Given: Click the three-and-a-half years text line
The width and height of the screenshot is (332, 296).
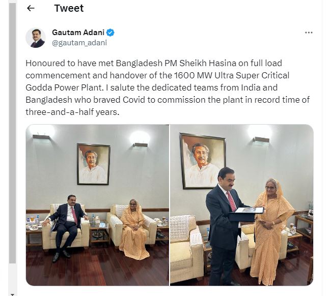Looking at the screenshot, I should 72,112.
